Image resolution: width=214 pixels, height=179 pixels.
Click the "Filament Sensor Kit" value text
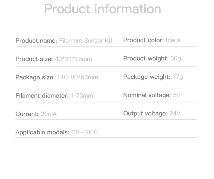point(86,41)
